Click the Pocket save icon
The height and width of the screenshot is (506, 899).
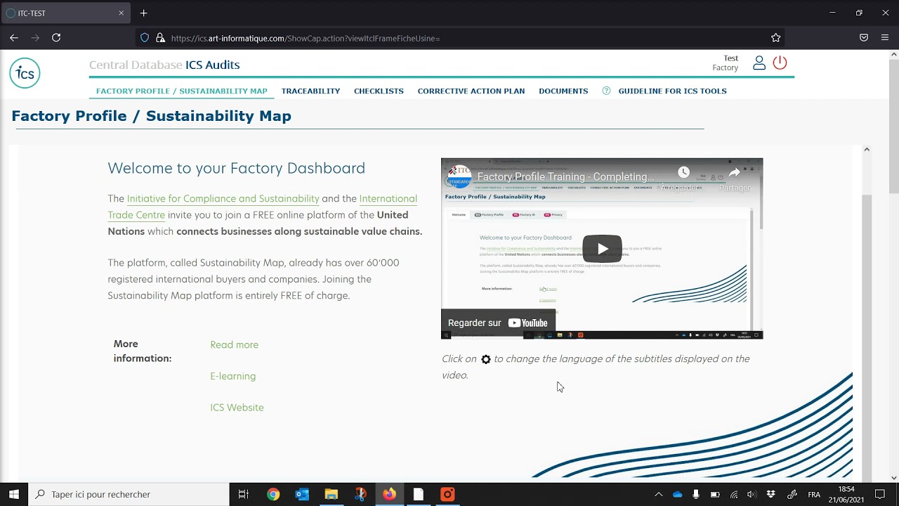pos(864,38)
